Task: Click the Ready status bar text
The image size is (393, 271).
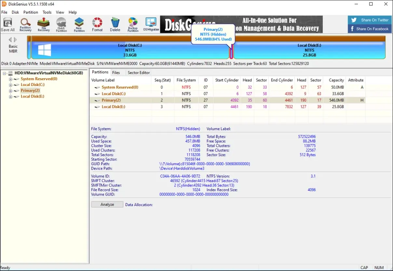Action: coord(5,268)
